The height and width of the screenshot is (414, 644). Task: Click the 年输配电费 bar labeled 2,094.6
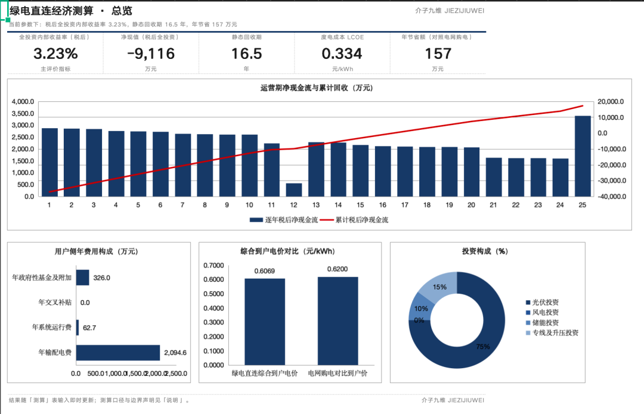coord(118,353)
